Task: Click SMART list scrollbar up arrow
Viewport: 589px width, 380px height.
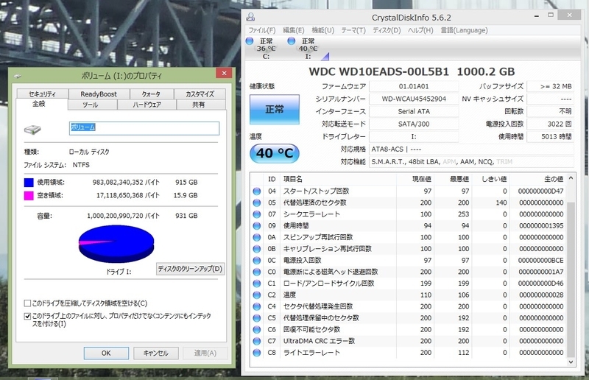Action: pyautogui.click(x=571, y=178)
